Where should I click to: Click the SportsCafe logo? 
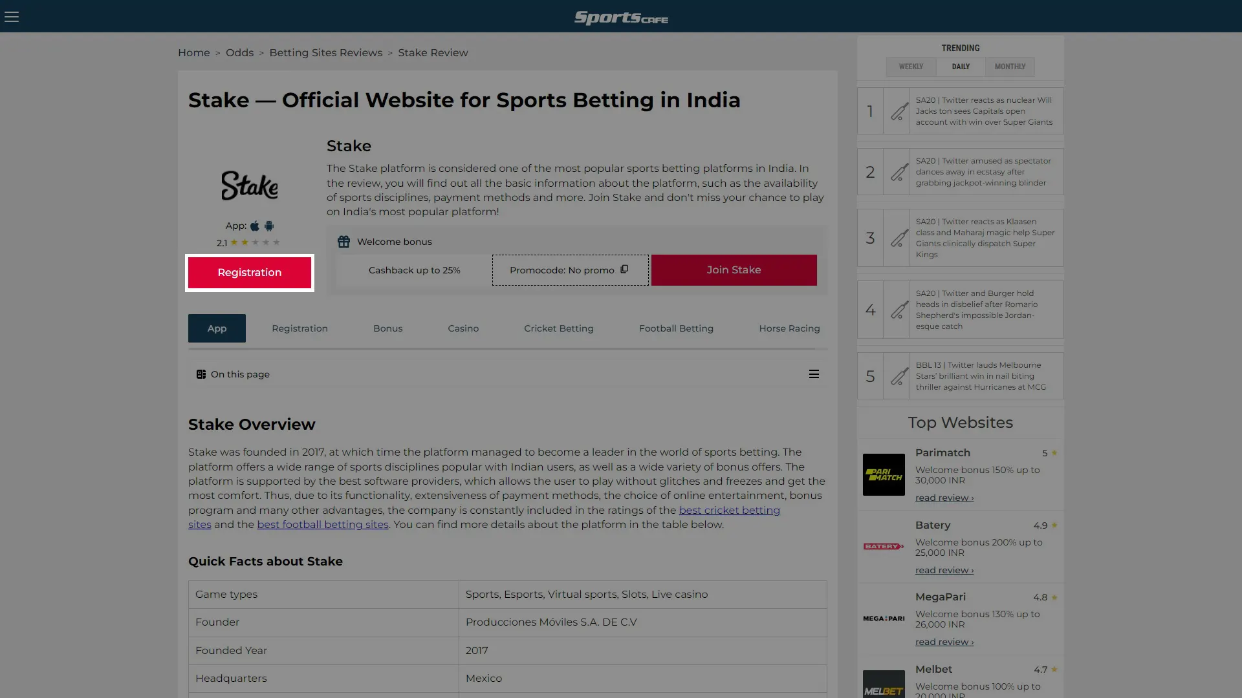tap(620, 17)
